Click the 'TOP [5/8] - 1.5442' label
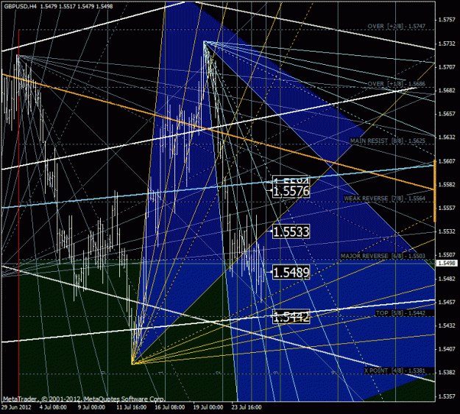Screen dimensions: 460x414 point(400,313)
